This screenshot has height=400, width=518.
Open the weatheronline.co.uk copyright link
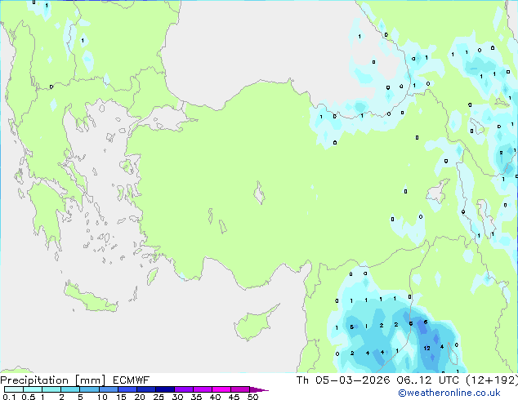coord(449,393)
